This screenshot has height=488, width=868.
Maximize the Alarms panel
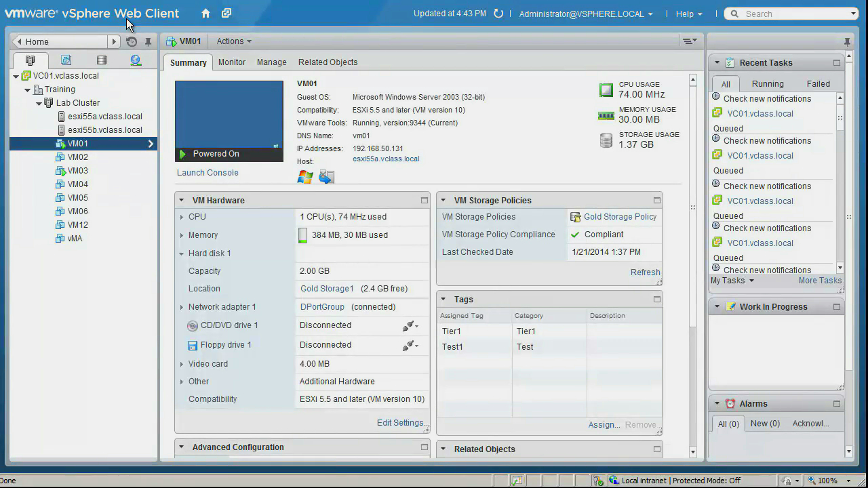point(837,404)
